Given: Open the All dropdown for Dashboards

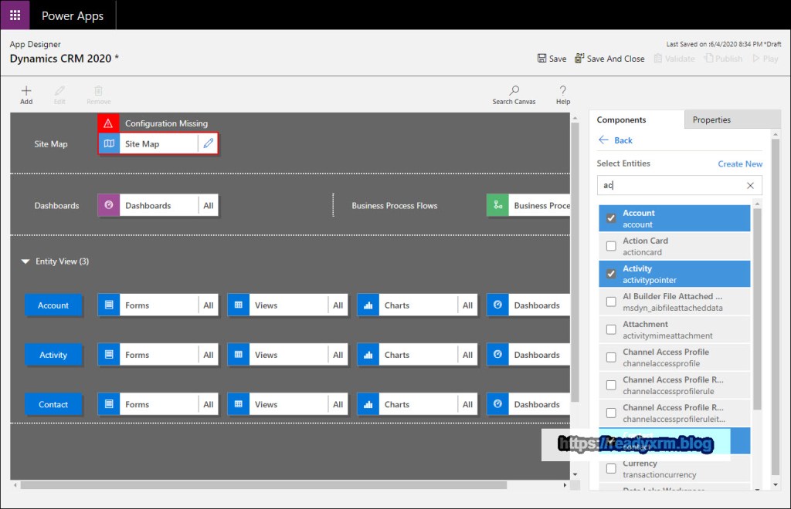Looking at the screenshot, I should pyautogui.click(x=209, y=206).
